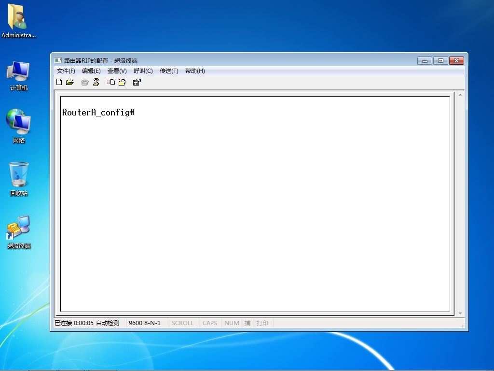The width and height of the screenshot is (494, 371).
Task: Open the 查看(V) menu
Action: [x=117, y=71]
